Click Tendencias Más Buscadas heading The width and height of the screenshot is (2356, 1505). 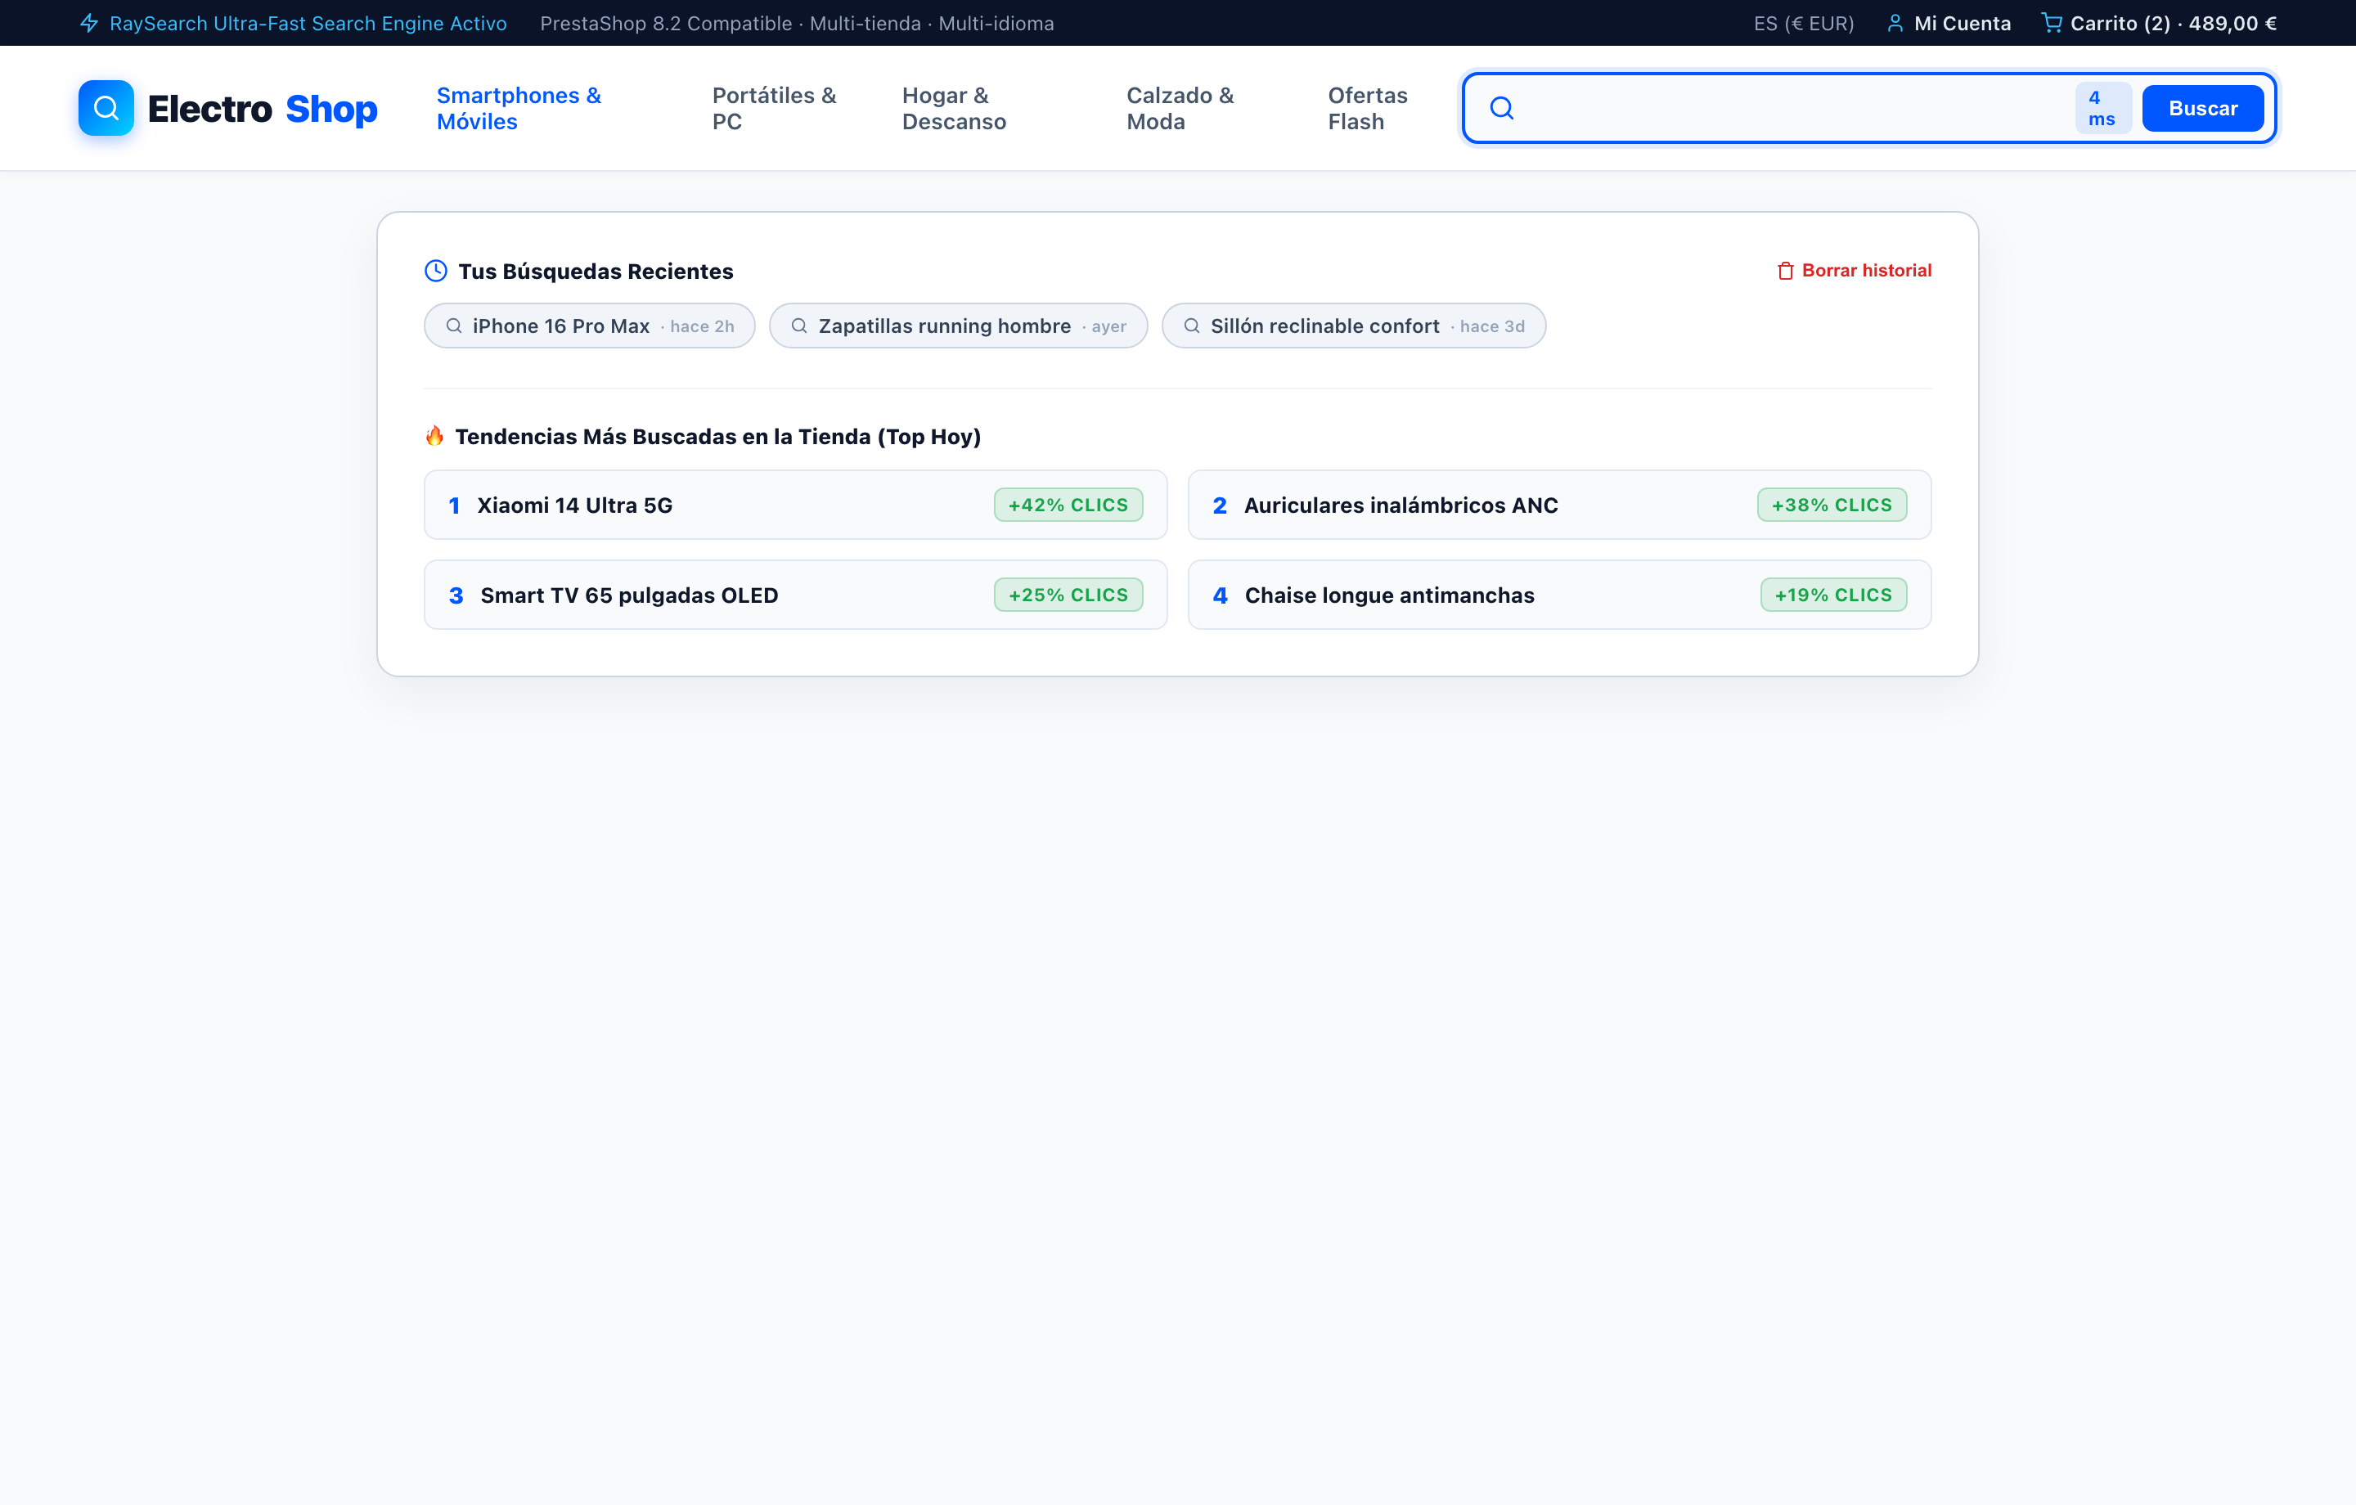click(x=718, y=437)
